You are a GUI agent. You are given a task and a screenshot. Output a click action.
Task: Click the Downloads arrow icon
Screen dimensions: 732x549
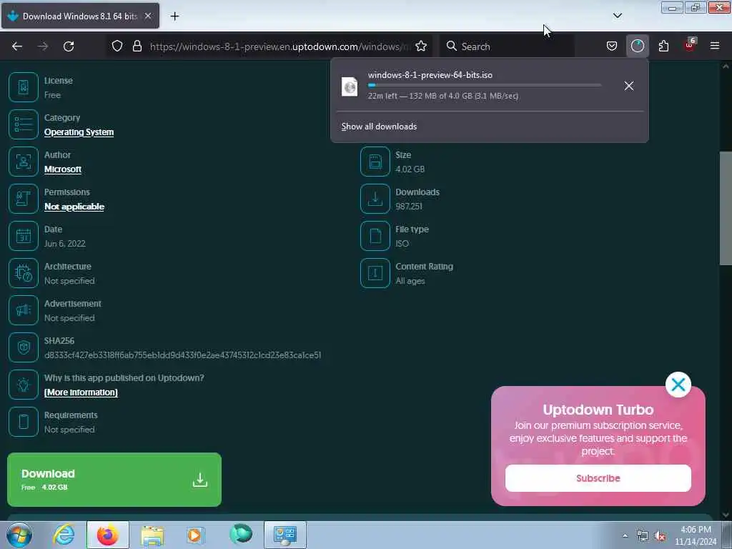[x=375, y=199]
